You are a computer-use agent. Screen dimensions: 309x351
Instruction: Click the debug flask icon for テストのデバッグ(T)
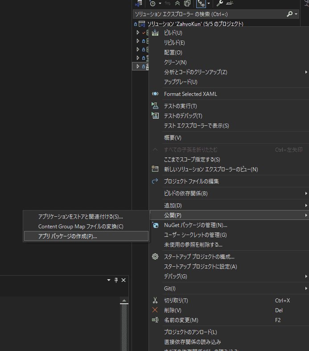pyautogui.click(x=155, y=116)
